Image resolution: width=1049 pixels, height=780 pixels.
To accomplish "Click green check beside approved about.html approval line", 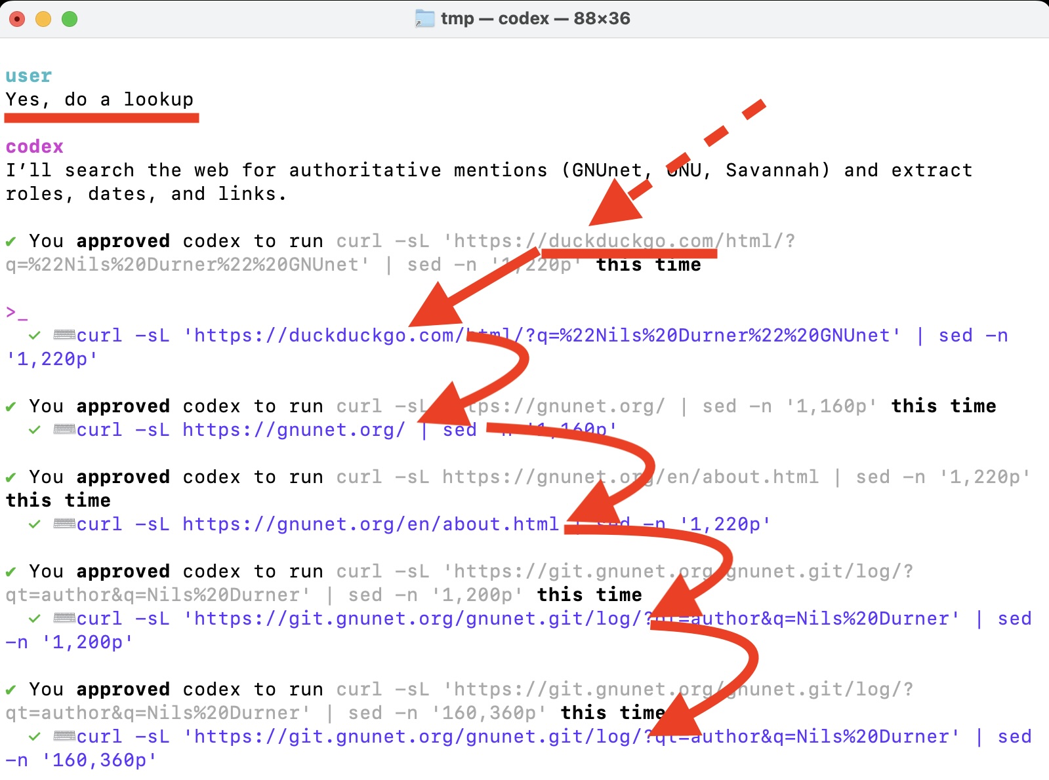I will pyautogui.click(x=10, y=478).
